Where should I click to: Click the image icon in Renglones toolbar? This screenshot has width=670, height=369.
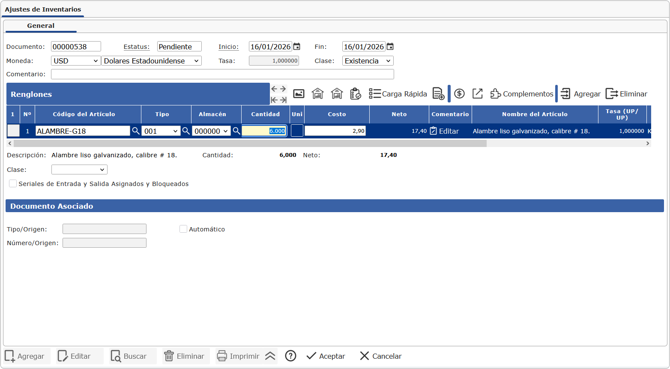point(299,94)
